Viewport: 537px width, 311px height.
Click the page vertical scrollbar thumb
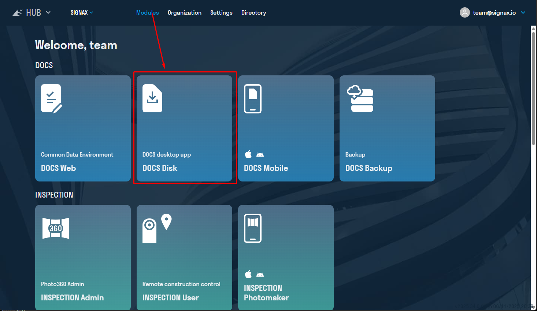[x=533, y=88]
